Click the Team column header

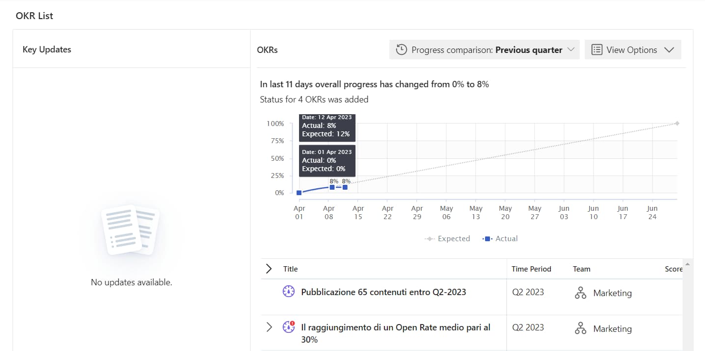click(581, 269)
